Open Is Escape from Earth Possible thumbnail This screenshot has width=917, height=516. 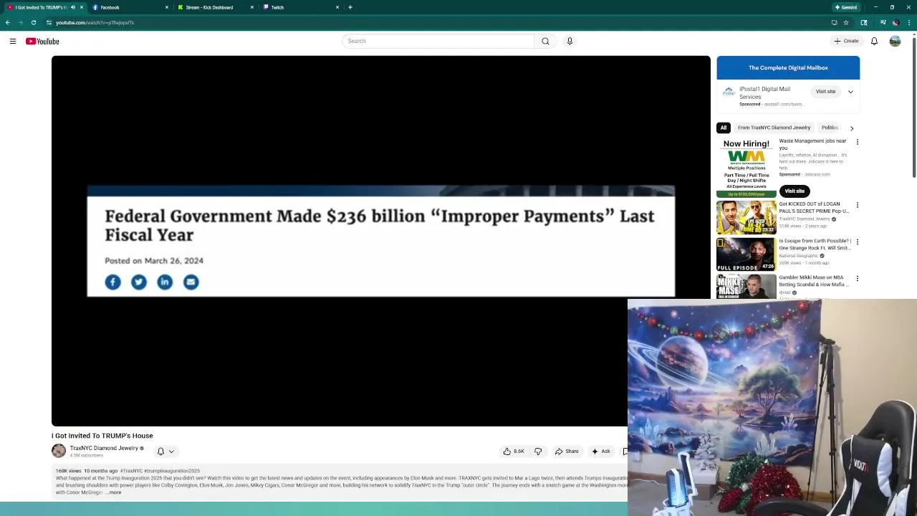pyautogui.click(x=746, y=254)
